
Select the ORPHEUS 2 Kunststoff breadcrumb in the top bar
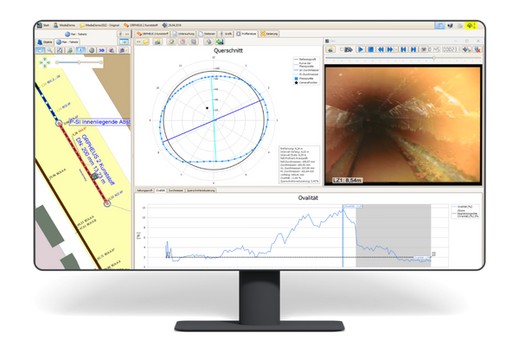[x=141, y=25]
